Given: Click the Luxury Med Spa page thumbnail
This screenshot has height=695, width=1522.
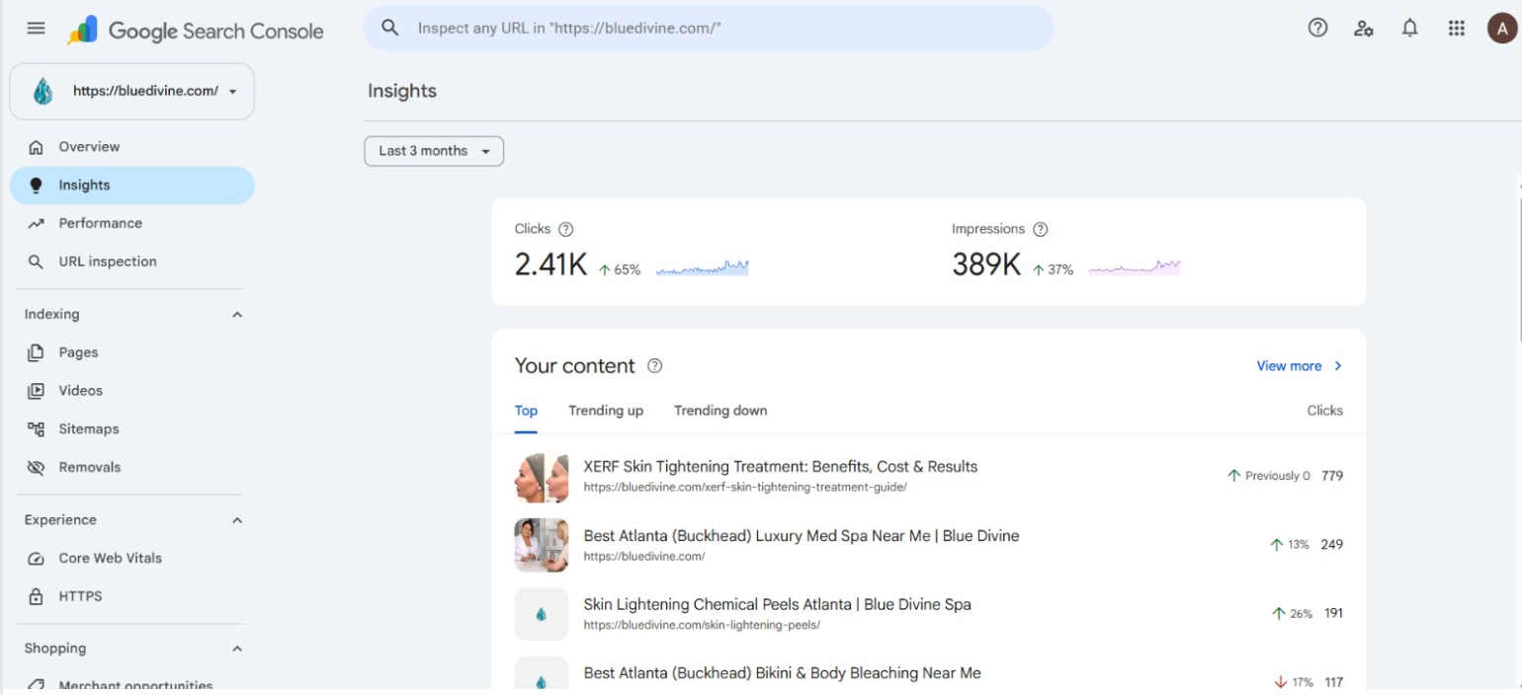Looking at the screenshot, I should pyautogui.click(x=542, y=545).
